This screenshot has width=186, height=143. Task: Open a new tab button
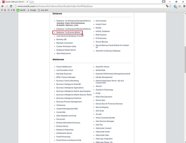32,2
